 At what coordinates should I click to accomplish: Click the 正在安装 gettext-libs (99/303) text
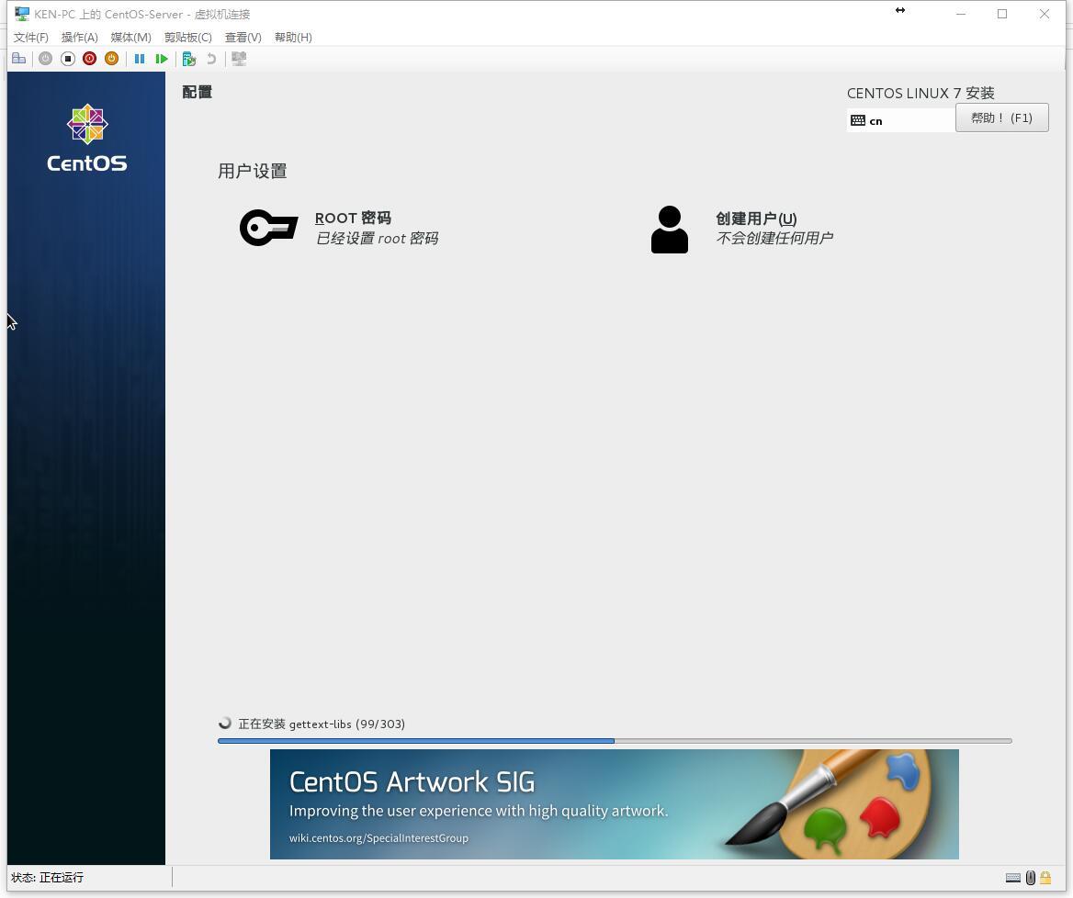tap(322, 724)
